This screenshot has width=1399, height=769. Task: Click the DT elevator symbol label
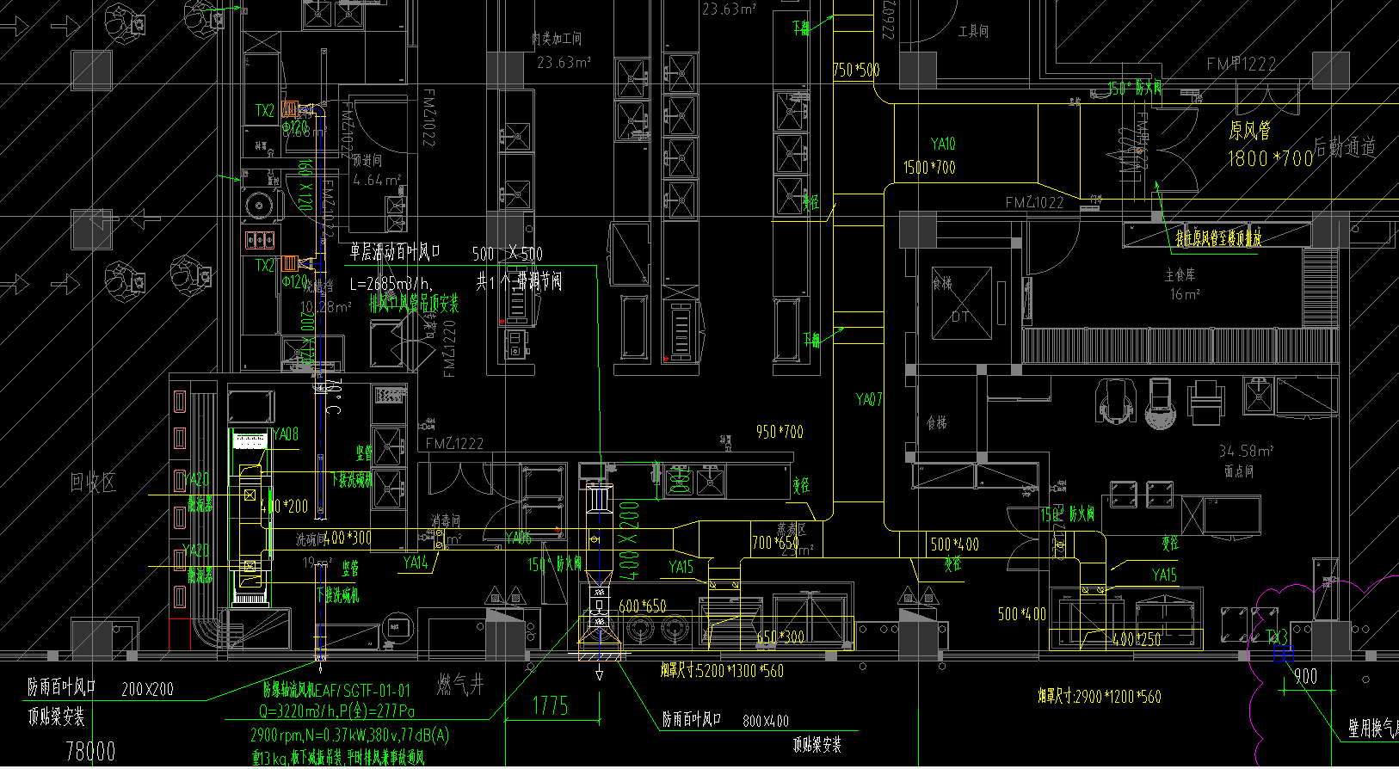click(x=961, y=317)
